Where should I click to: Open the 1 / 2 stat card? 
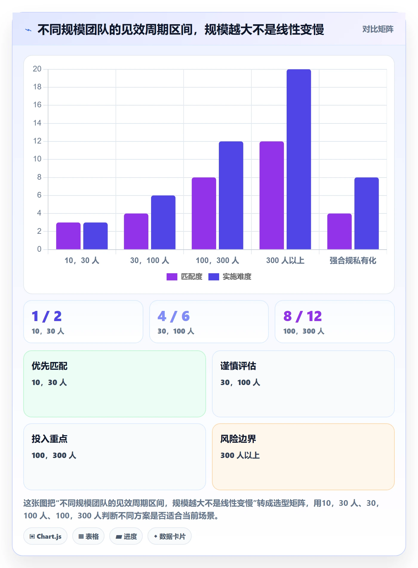coord(83,322)
